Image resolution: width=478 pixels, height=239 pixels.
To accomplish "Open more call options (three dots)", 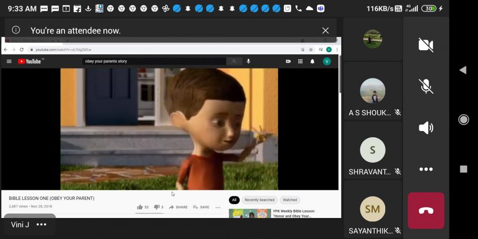I will click(x=426, y=169).
